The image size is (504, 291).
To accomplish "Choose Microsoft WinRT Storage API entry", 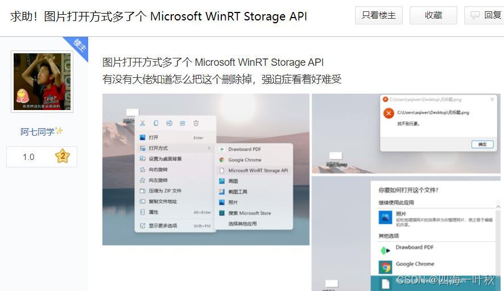I will [x=254, y=171].
